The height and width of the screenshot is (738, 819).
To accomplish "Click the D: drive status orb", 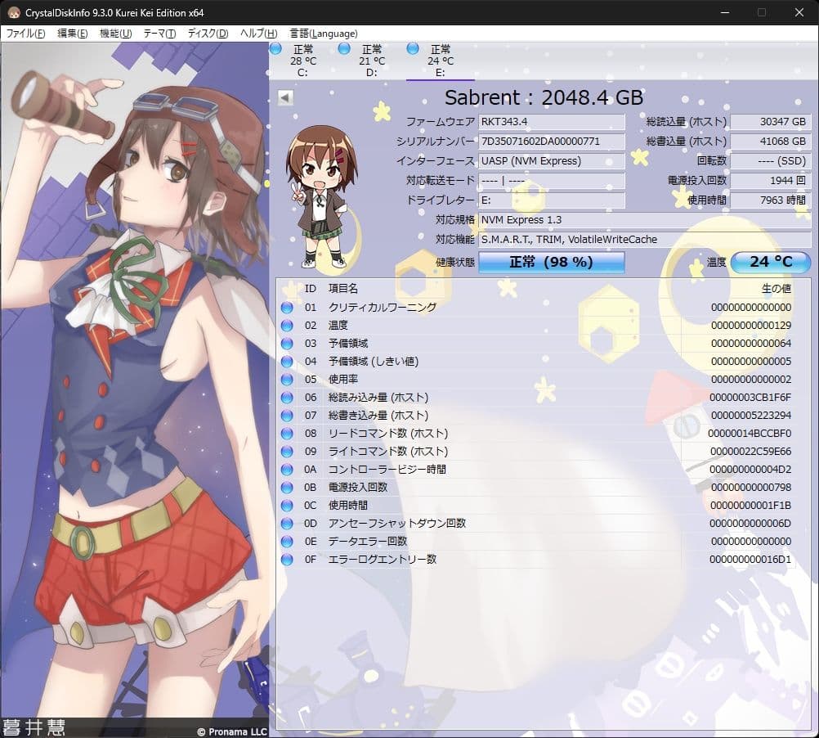I will point(344,49).
